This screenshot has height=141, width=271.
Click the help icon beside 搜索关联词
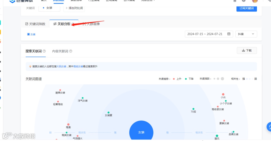point(44,51)
